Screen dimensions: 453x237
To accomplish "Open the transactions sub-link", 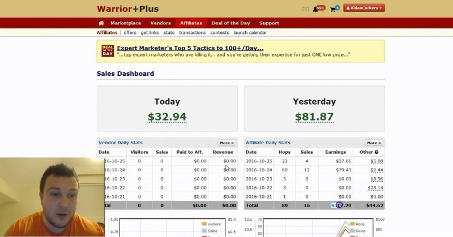I will pyautogui.click(x=193, y=33).
